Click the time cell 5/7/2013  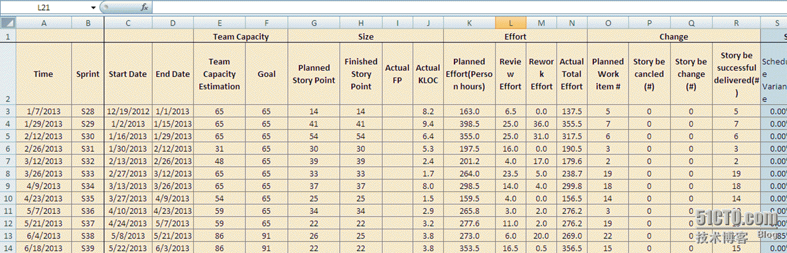pos(44,211)
